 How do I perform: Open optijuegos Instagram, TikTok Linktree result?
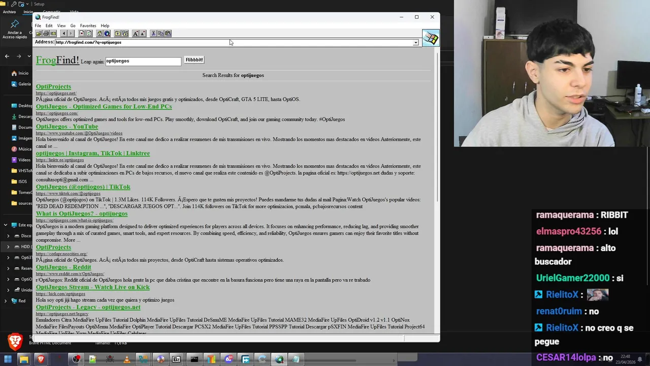coord(92,153)
